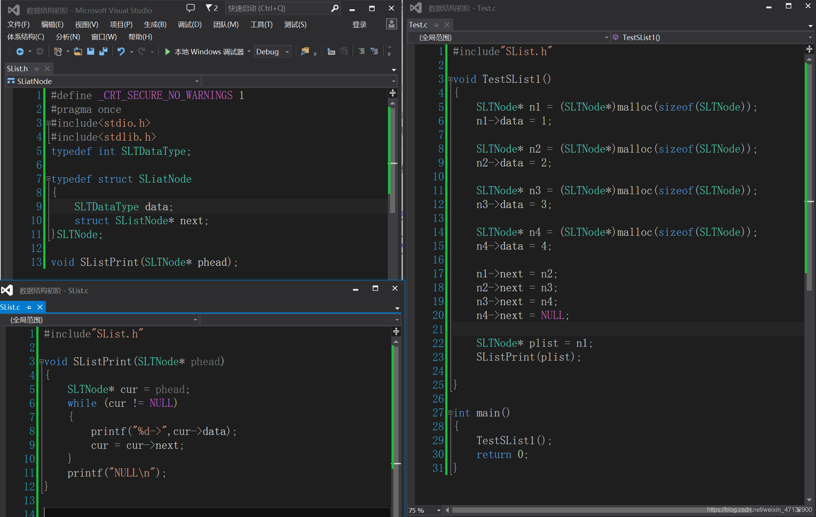This screenshot has width=816, height=517.
Task: Start debugging with the green play icon
Action: pyautogui.click(x=167, y=52)
